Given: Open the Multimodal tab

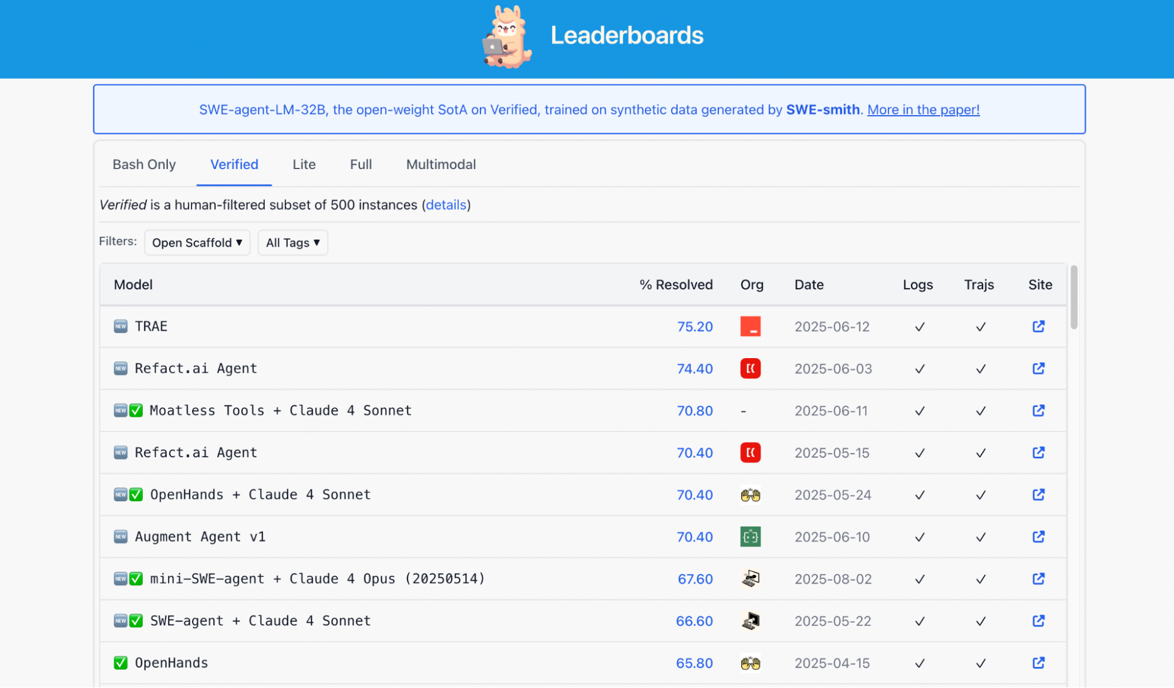Looking at the screenshot, I should [x=441, y=164].
